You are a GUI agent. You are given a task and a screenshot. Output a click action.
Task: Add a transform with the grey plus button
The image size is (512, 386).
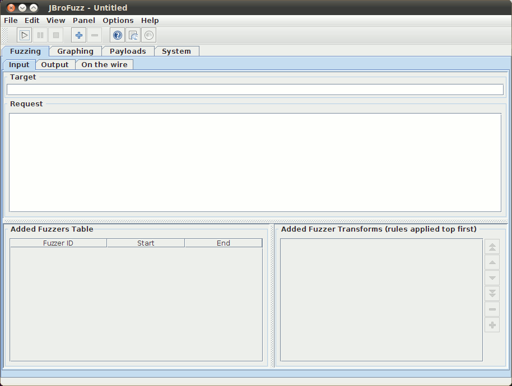[492, 324]
